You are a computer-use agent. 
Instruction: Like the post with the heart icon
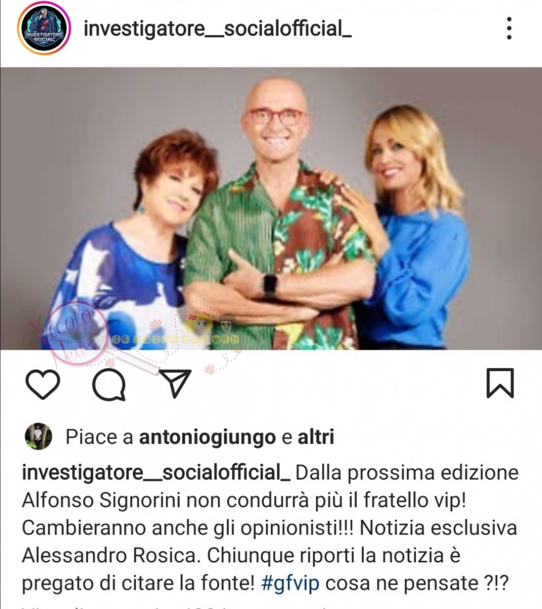pyautogui.click(x=43, y=384)
